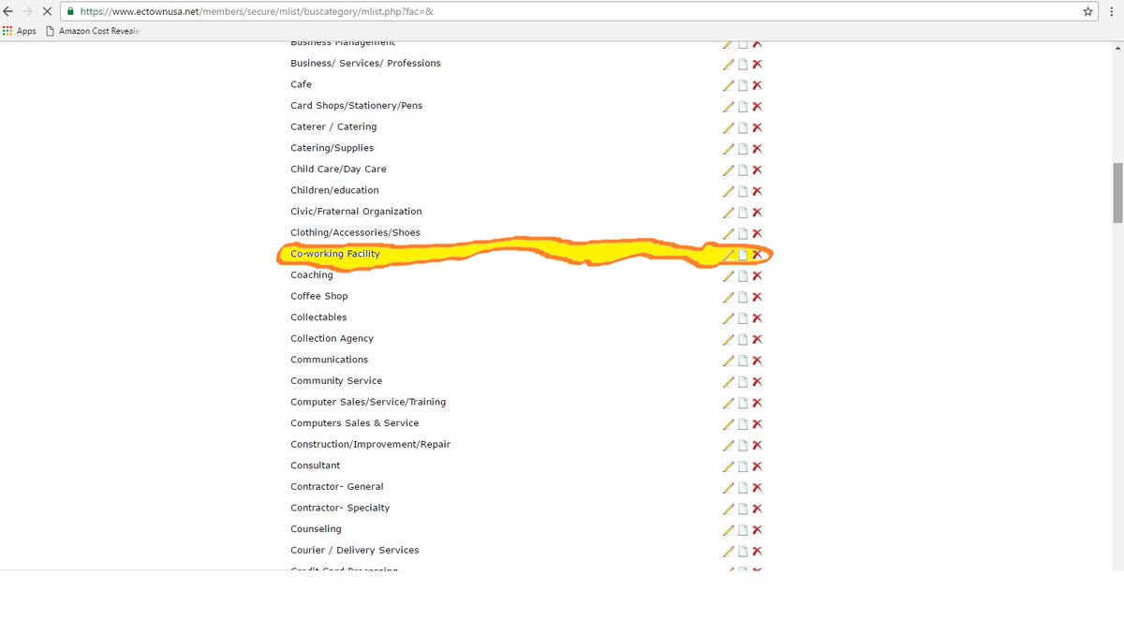Click the Consultant category name
The height and width of the screenshot is (621, 1124).
[x=315, y=466]
